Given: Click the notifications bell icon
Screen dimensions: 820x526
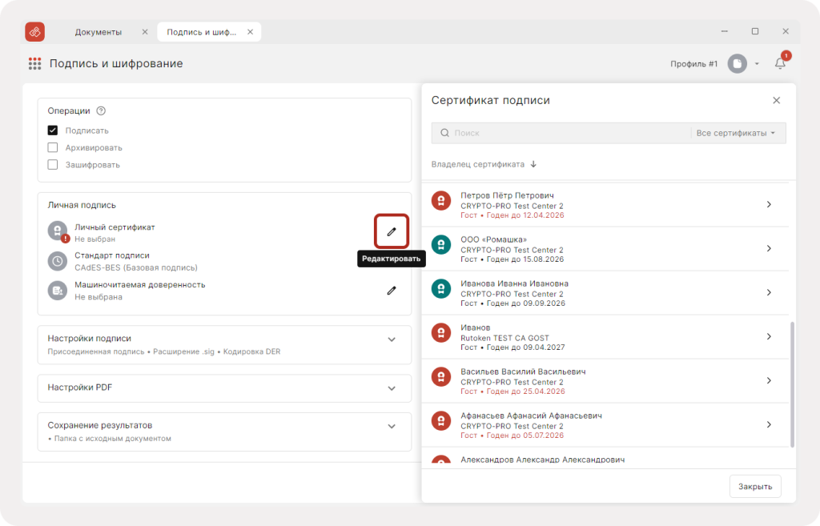Looking at the screenshot, I should [780, 63].
